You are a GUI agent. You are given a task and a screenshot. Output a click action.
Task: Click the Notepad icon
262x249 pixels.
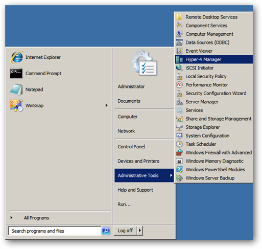coord(16,89)
